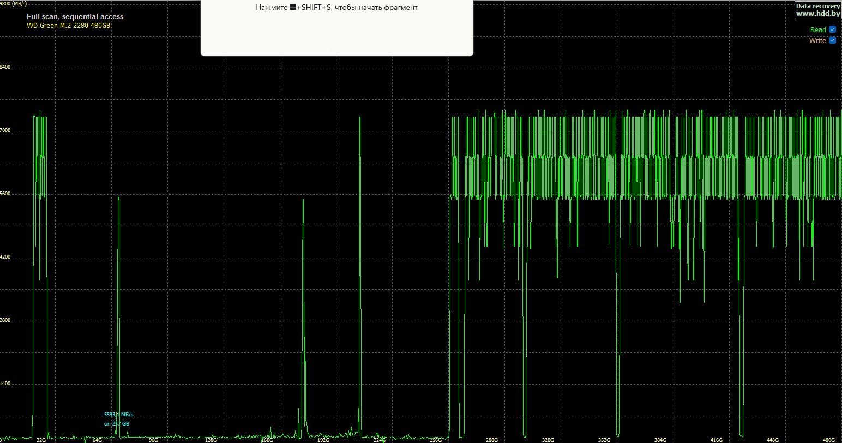This screenshot has width=842, height=443.
Task: Click the 320G marker on capacity axis
Action: pos(548,439)
